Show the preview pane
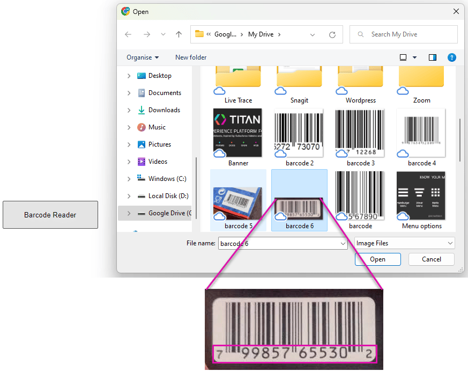Screen dimensions: 468x371 tap(432, 57)
